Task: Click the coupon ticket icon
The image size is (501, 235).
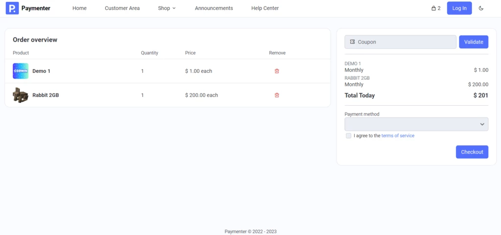Action: [352, 42]
